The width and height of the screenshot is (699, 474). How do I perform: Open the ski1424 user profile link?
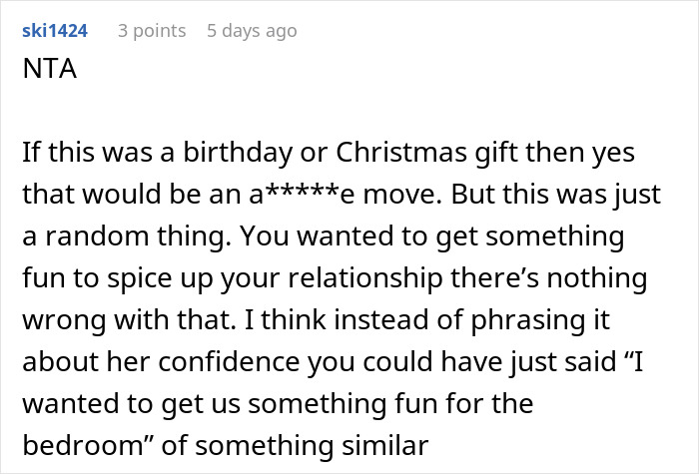(54, 31)
